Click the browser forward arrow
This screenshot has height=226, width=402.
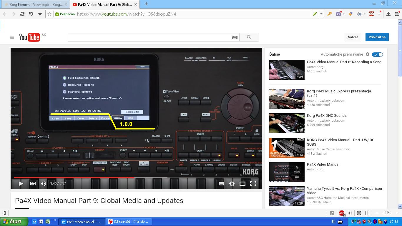click(x=13, y=14)
